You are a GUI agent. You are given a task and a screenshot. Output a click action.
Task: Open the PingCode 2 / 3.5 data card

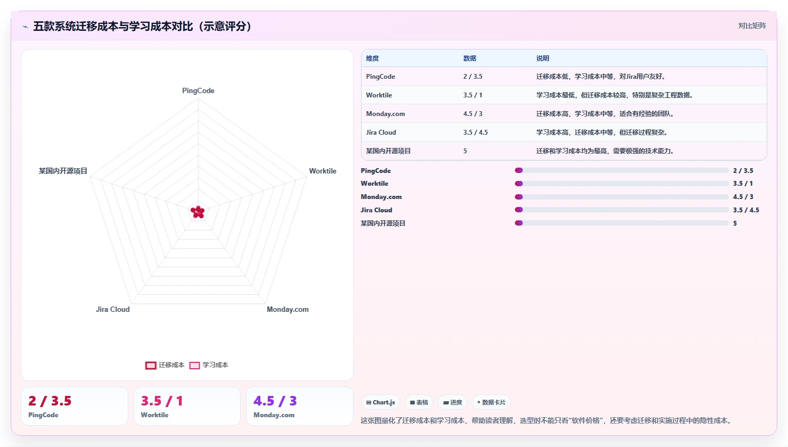coord(75,406)
